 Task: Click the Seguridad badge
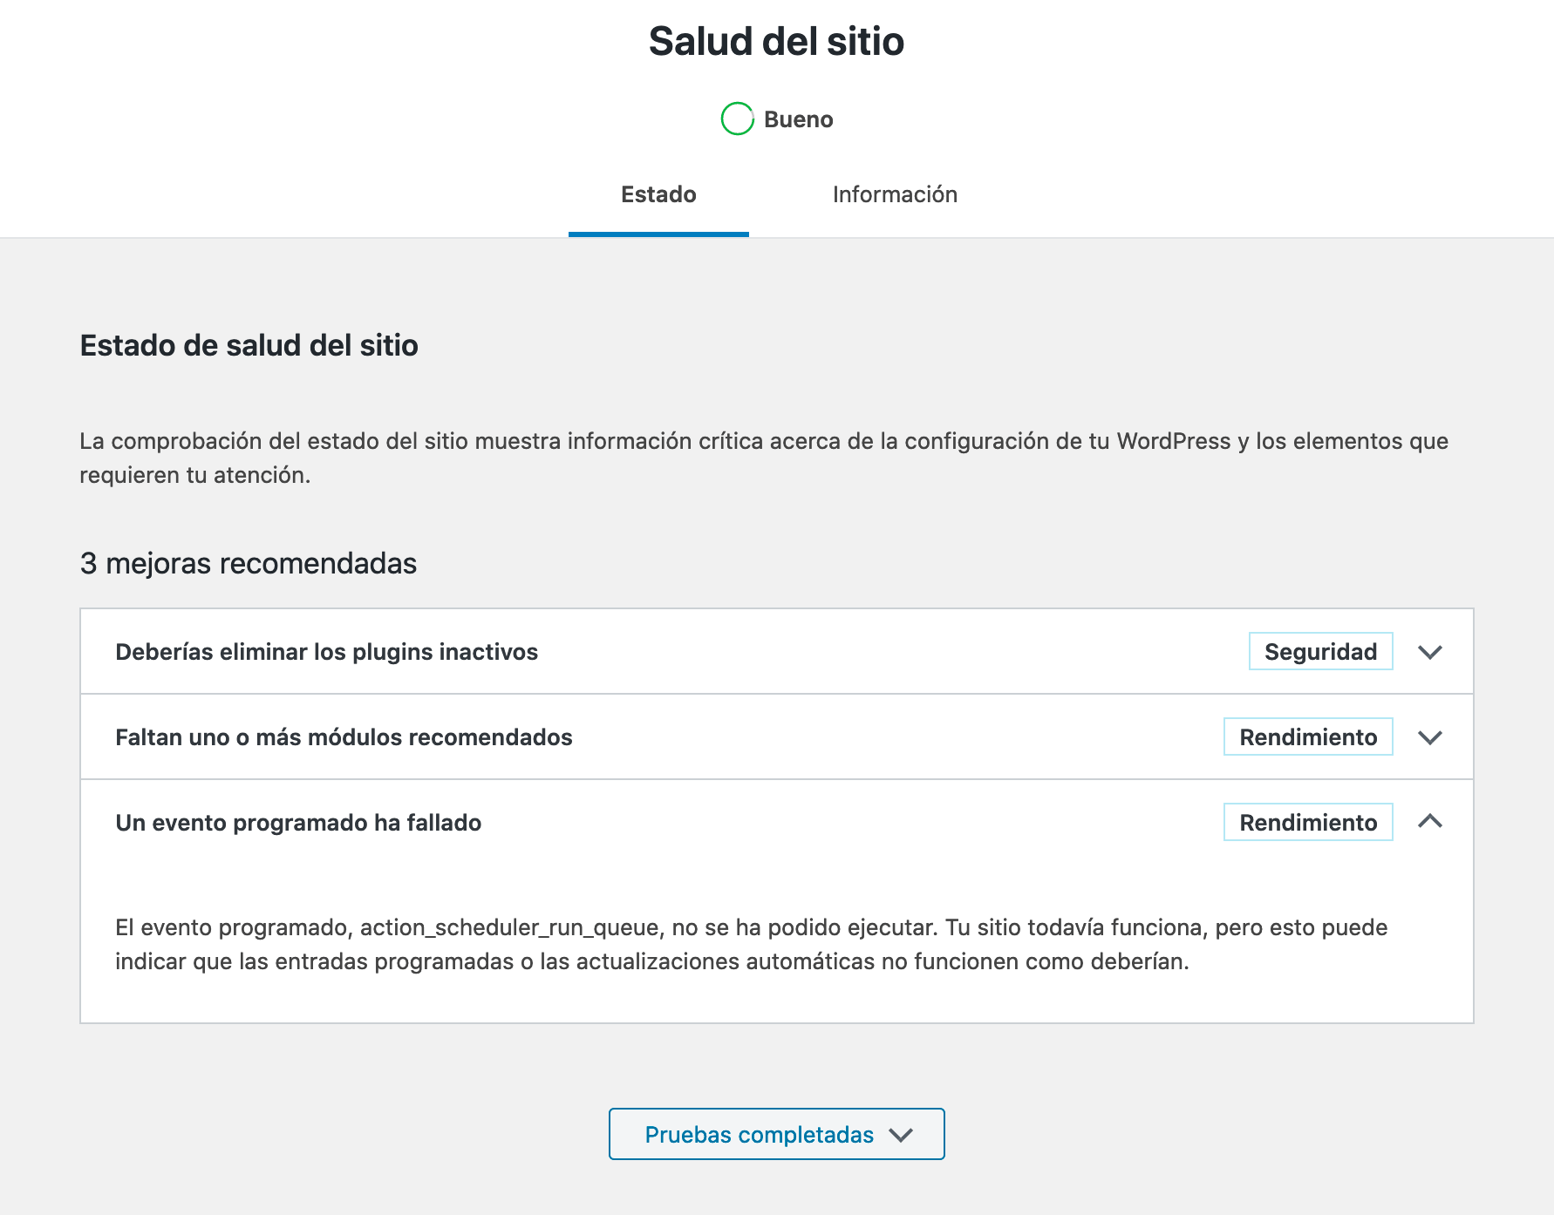(x=1320, y=651)
